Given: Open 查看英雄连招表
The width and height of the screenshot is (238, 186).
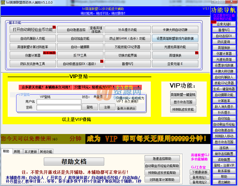Looking at the screenshot, I should tap(96, 29).
